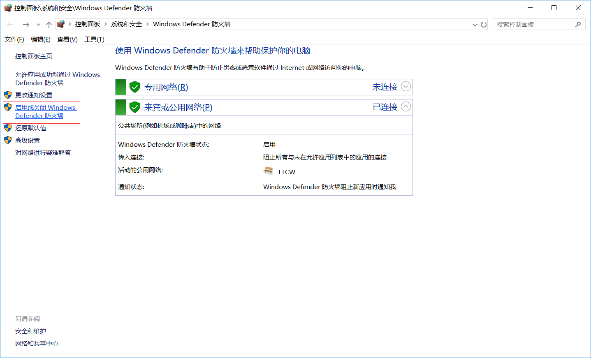Click the 来宾或公用网络(P) heading
591x358 pixels.
[x=178, y=107]
